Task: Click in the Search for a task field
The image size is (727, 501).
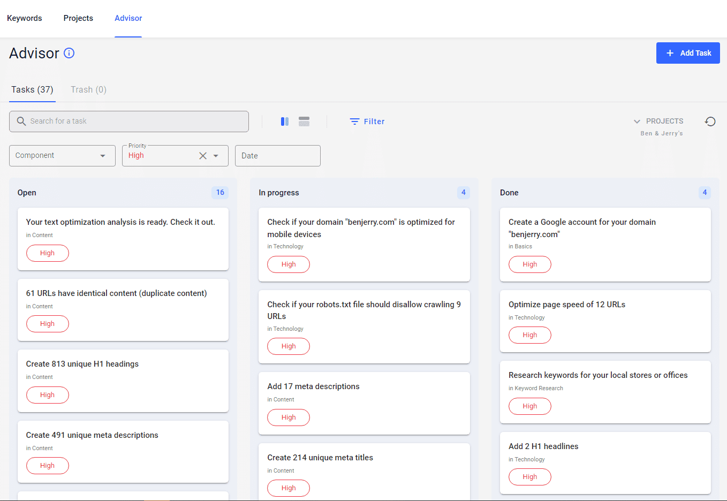Action: 134,122
